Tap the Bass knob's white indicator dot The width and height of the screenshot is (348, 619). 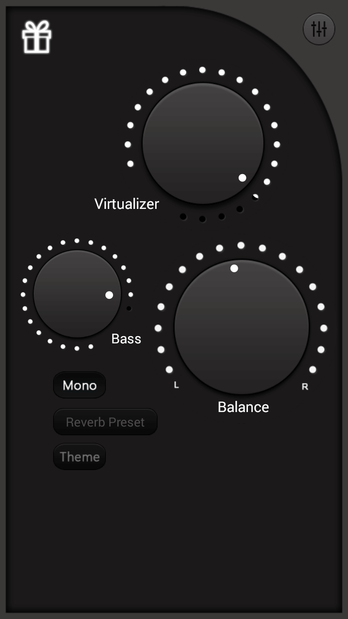pyautogui.click(x=109, y=295)
